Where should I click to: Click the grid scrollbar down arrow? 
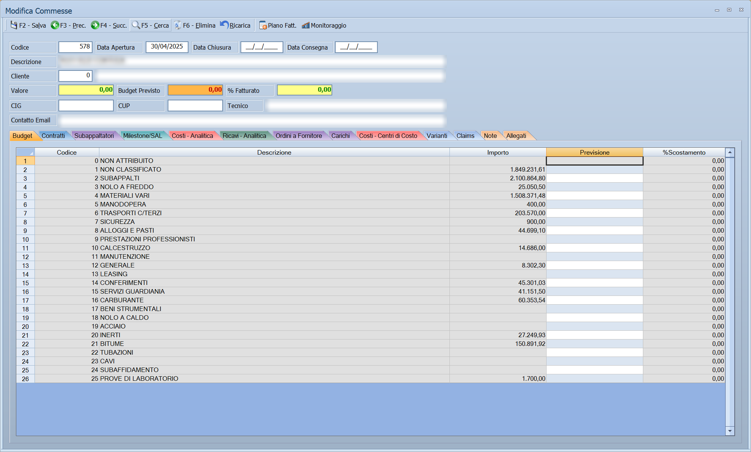click(x=730, y=431)
